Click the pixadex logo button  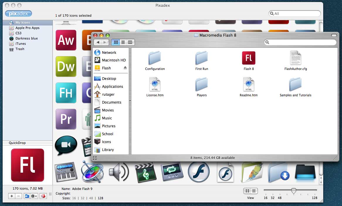(18, 13)
